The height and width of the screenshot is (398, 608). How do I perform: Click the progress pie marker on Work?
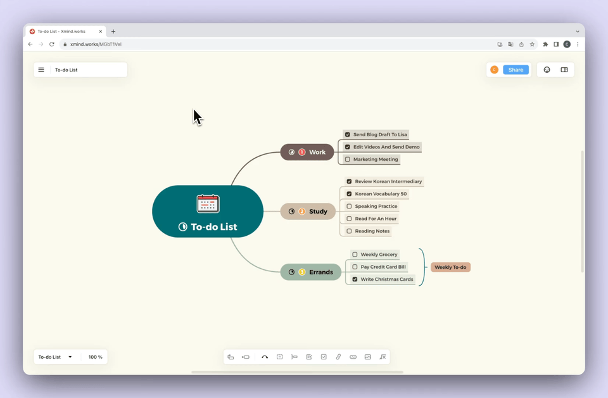pyautogui.click(x=291, y=152)
